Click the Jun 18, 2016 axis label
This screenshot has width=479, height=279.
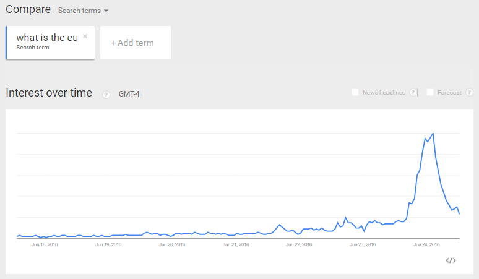[x=45, y=244]
